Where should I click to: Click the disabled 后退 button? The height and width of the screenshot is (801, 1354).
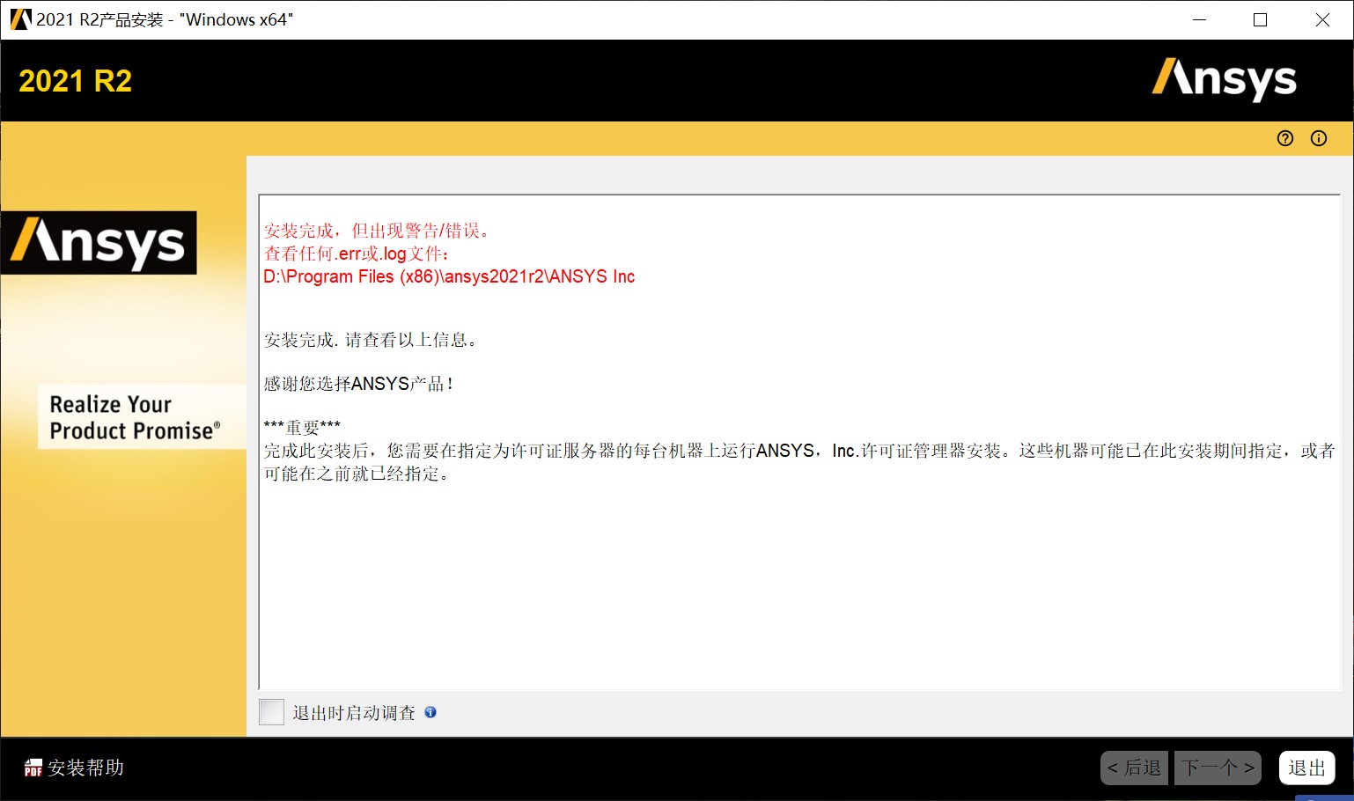pos(1134,768)
